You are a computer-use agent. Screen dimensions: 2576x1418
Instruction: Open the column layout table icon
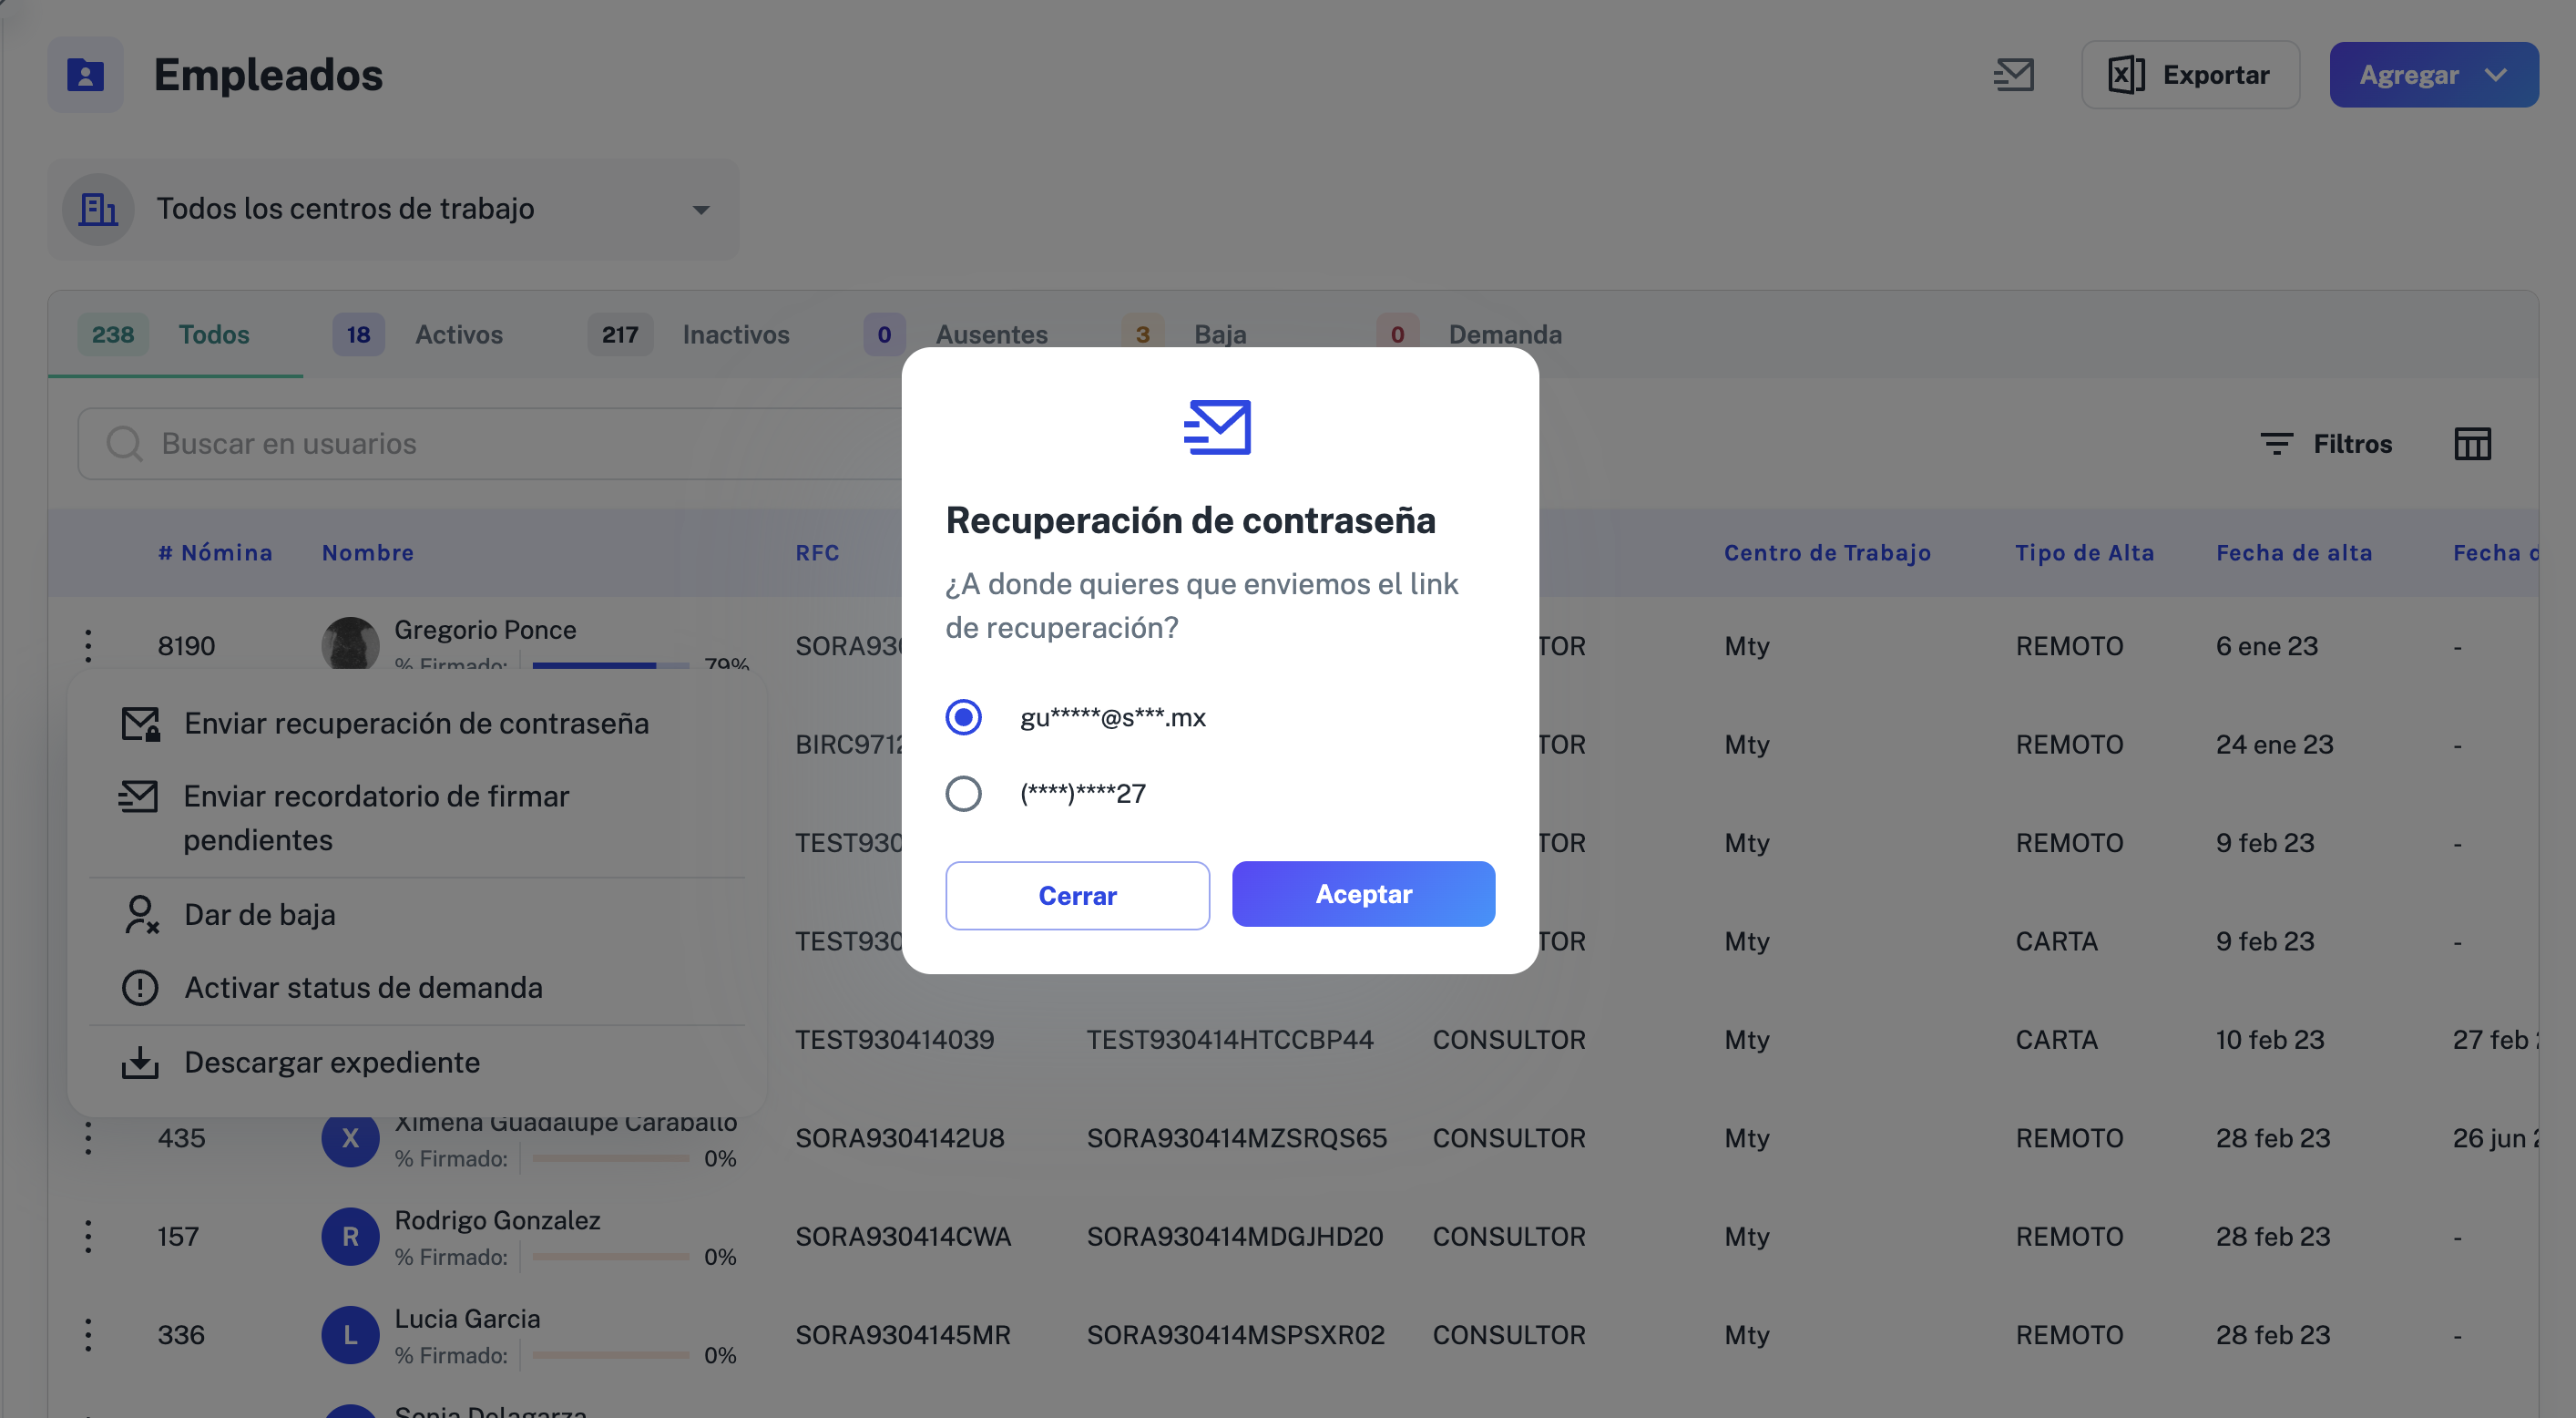coord(2472,443)
